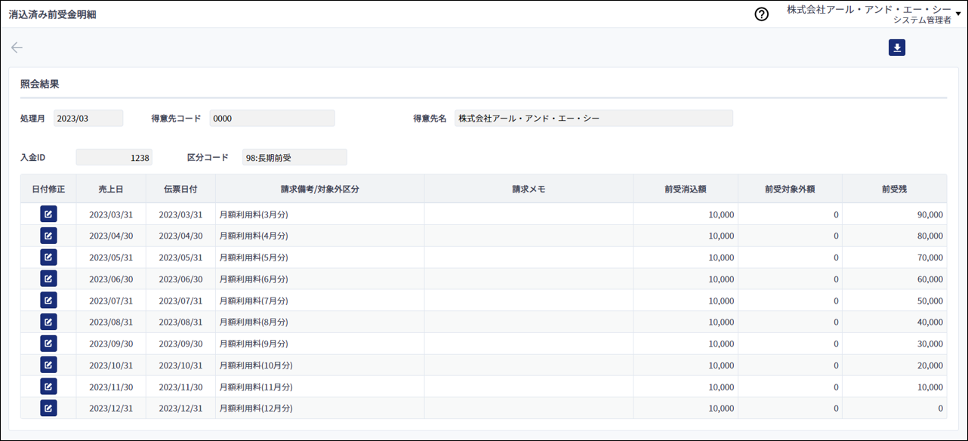
Task: Click the 日付修正 column header
Action: (x=48, y=189)
